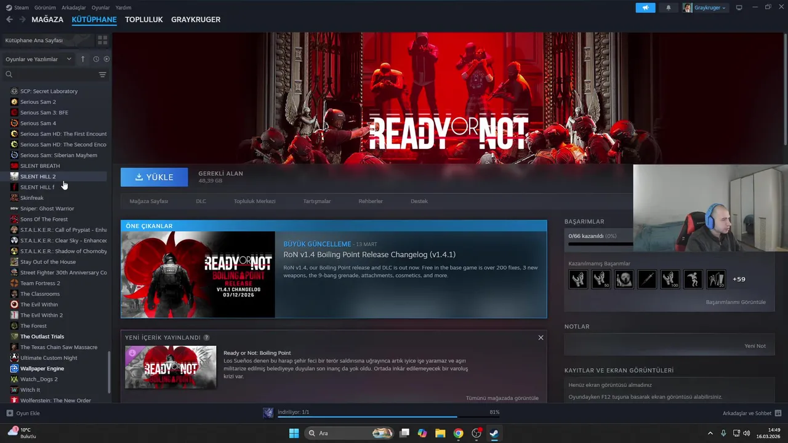
Task: Show recent activity clock icon
Action: click(x=96, y=59)
